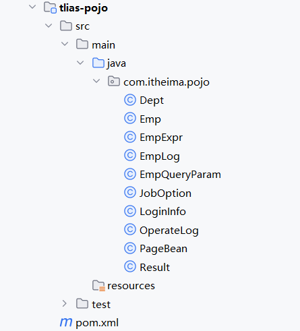The width and height of the screenshot is (300, 331).
Task: Click the blue java source folder icon
Action: click(98, 63)
